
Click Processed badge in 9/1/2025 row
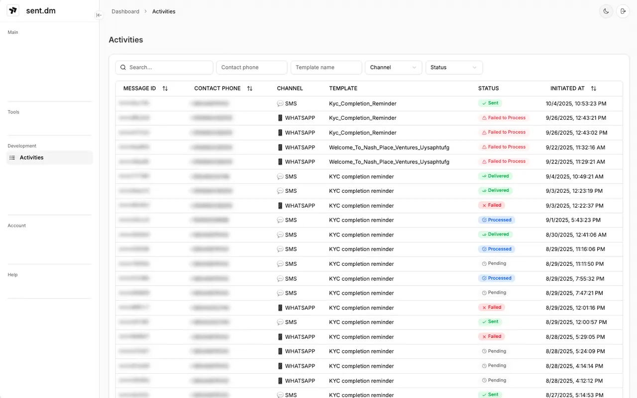click(497, 220)
